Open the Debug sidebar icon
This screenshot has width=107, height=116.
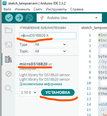(x=8, y=74)
